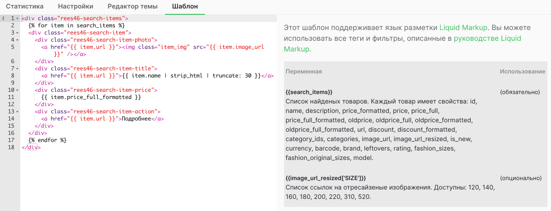
Task: Click the info annotation icon beside line 1
Action: coord(3,18)
